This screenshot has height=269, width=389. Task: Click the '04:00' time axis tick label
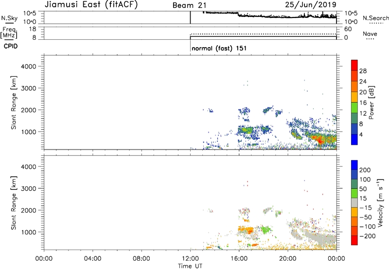pos(92,259)
